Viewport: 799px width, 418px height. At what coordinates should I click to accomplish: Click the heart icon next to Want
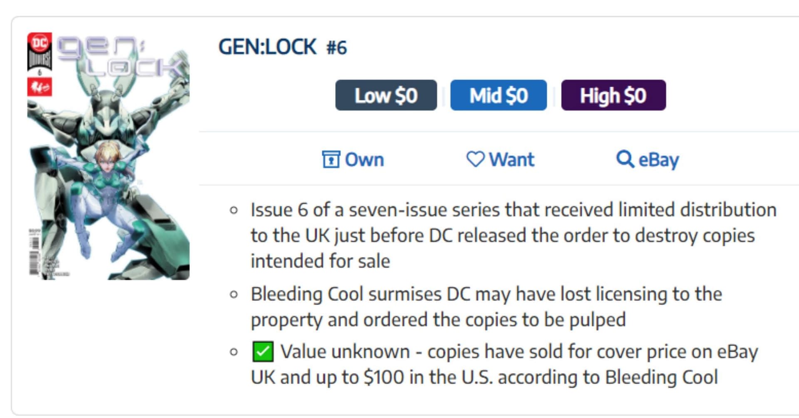(476, 159)
